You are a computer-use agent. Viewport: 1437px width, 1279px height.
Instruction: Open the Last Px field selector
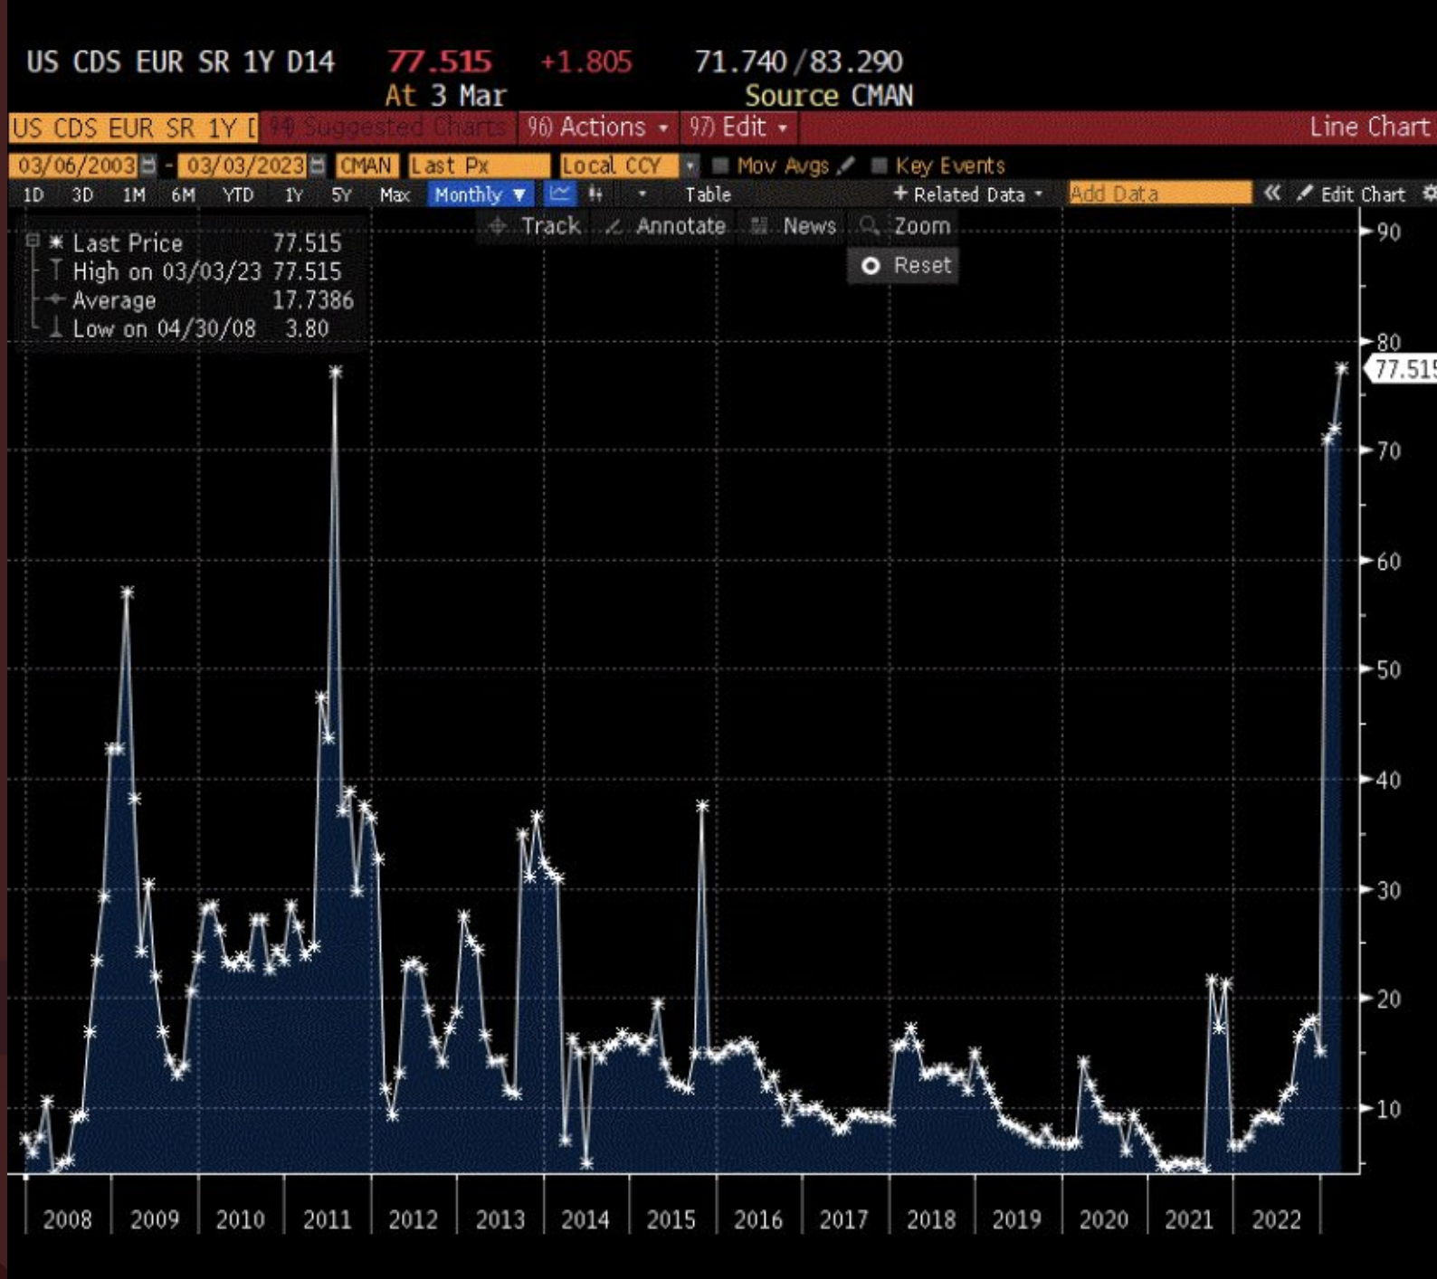[x=479, y=166]
